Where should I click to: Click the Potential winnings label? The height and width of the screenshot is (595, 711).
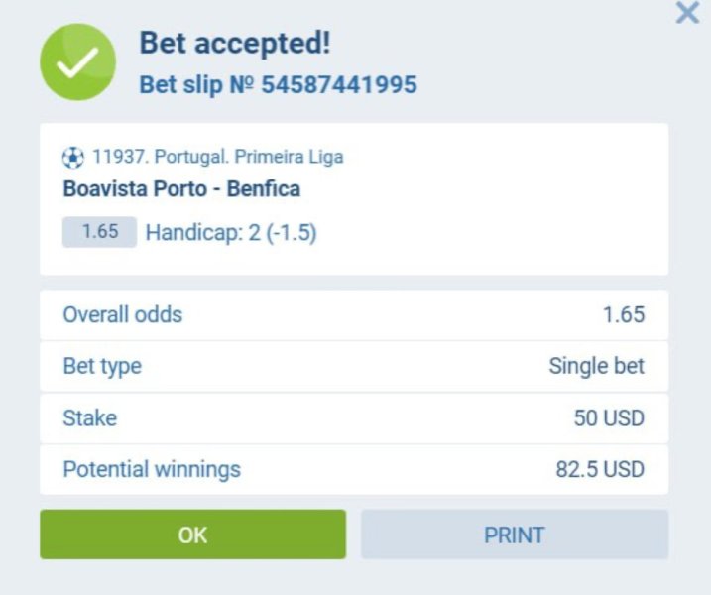[x=152, y=469]
